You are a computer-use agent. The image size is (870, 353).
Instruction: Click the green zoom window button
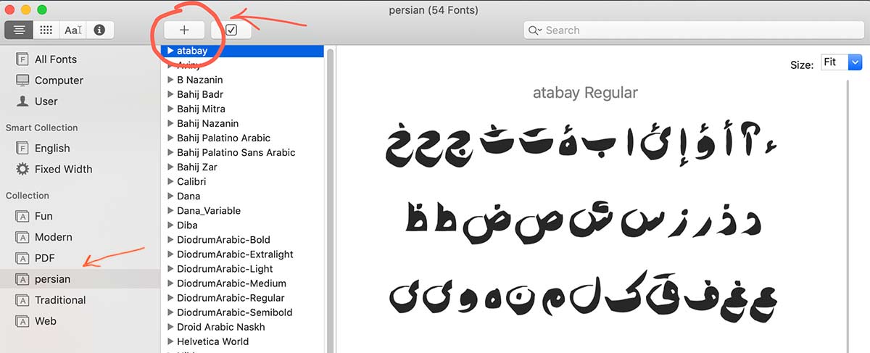click(x=42, y=10)
